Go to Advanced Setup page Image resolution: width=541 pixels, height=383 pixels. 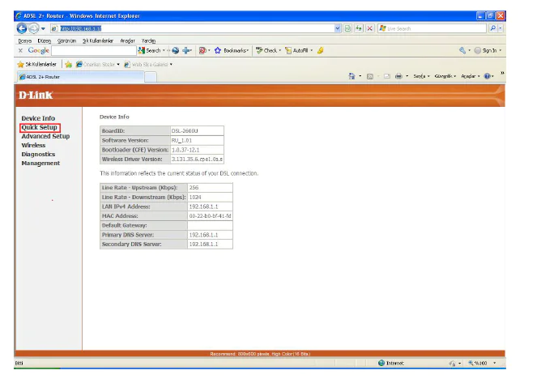45,136
